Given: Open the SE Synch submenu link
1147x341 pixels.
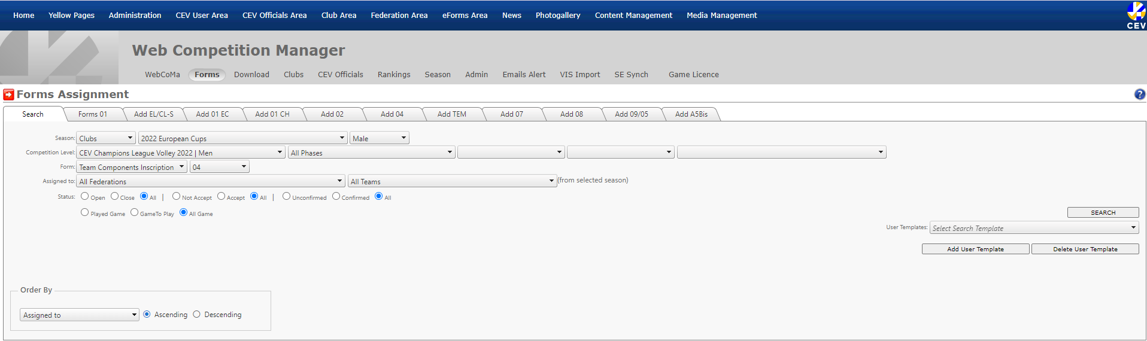Looking at the screenshot, I should click(x=631, y=75).
